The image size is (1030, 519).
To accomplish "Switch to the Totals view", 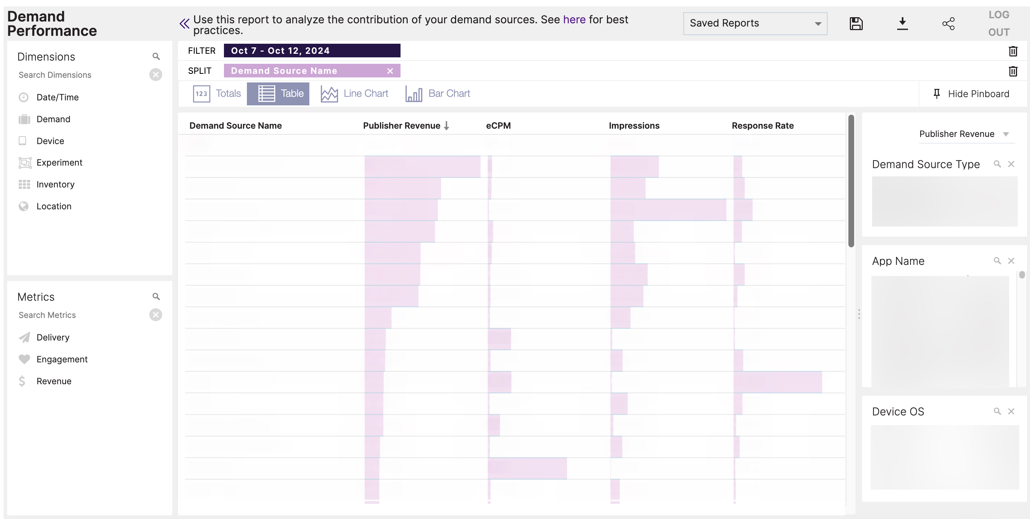I will pos(217,94).
